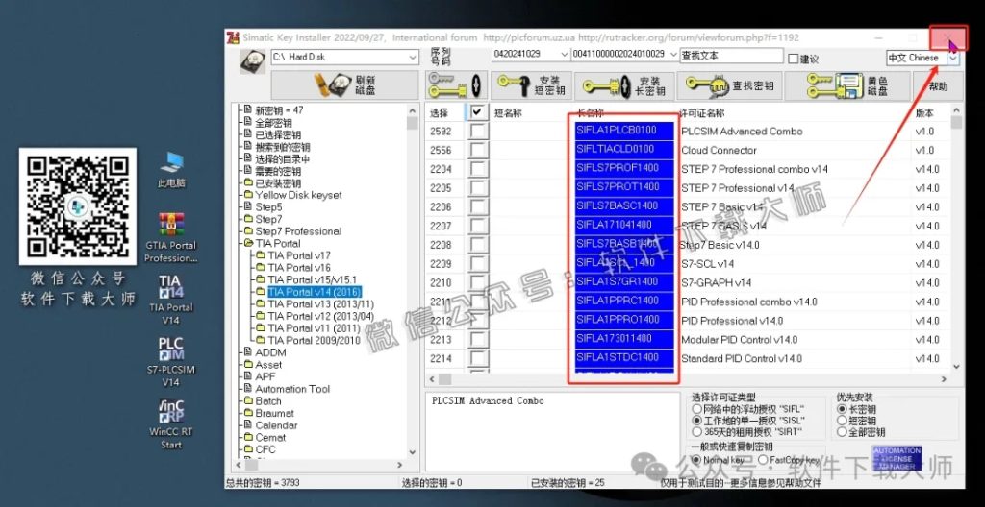
Task: Check the box for row 2204
Action: 478,169
